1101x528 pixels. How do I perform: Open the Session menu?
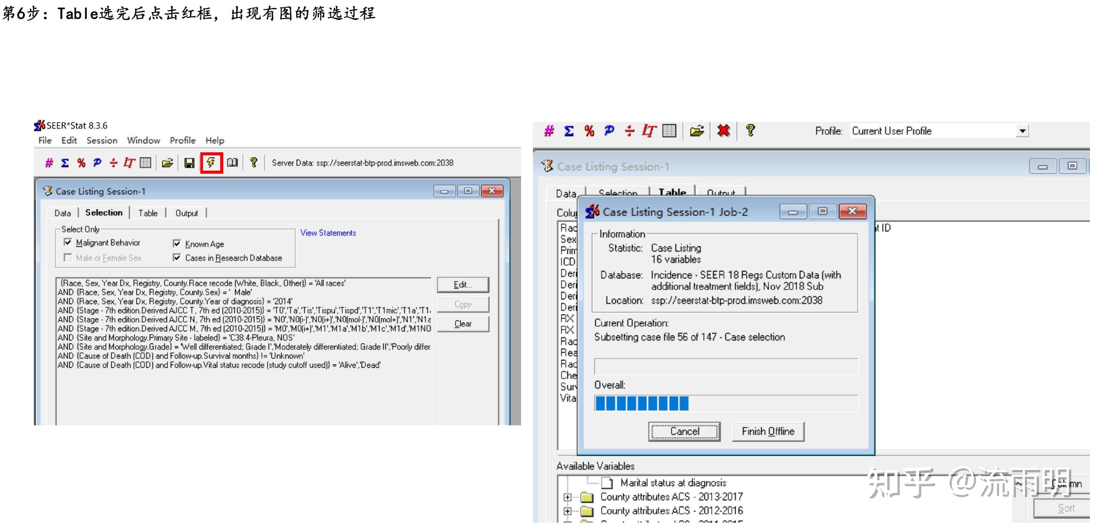(102, 140)
